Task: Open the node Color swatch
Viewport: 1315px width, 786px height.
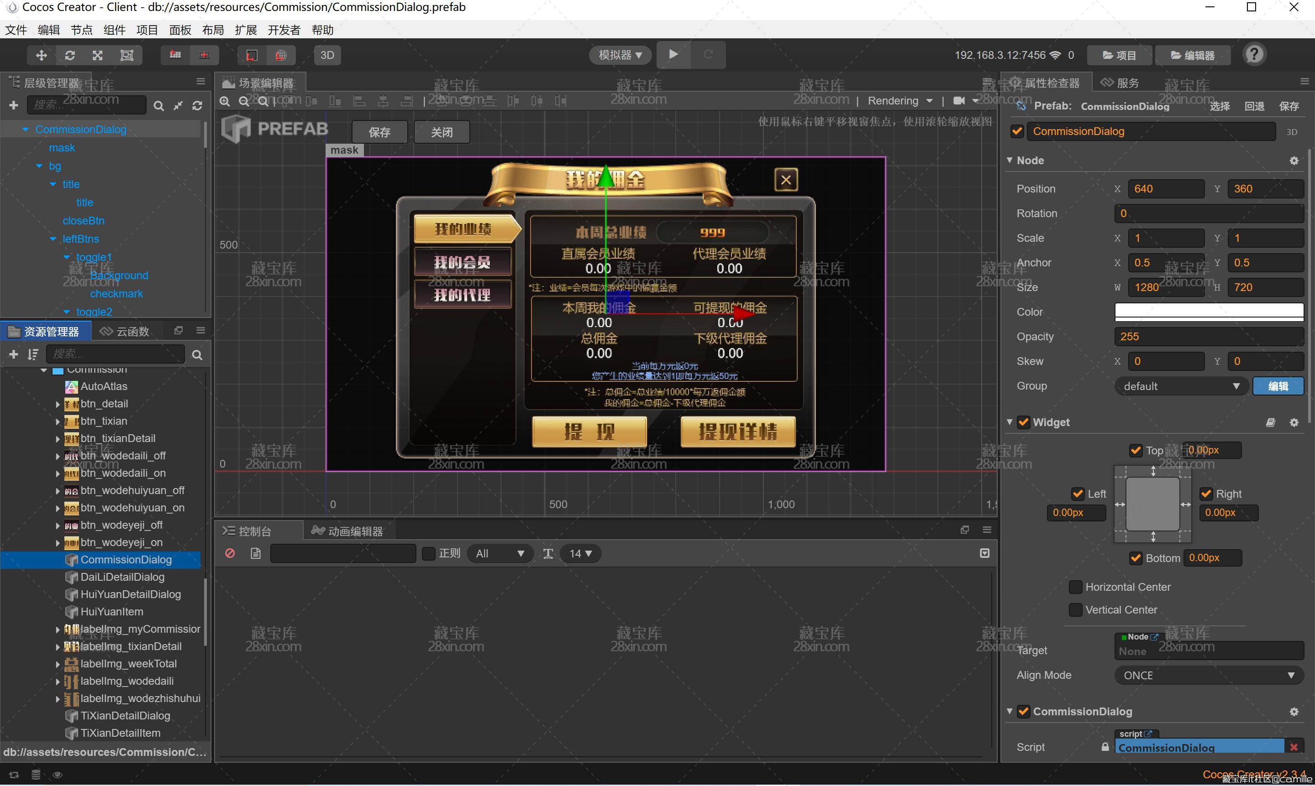Action: tap(1209, 312)
